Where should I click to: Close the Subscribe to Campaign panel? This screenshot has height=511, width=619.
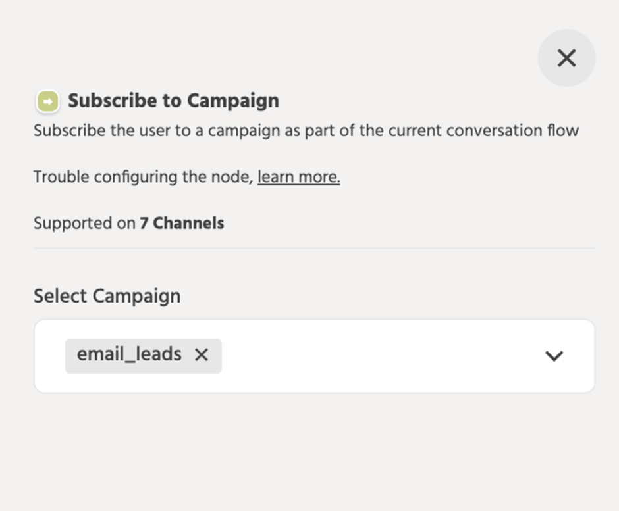(x=566, y=58)
